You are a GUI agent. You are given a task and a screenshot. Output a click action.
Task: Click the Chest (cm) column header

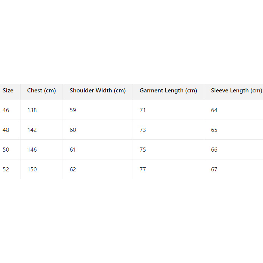click(x=41, y=91)
